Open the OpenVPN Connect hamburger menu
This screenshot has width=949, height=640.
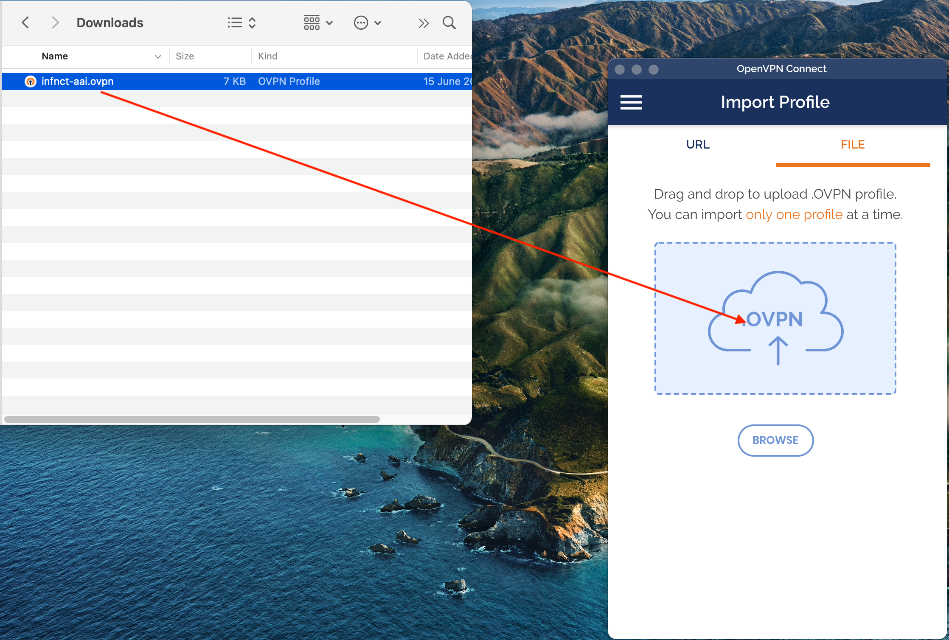click(x=631, y=102)
